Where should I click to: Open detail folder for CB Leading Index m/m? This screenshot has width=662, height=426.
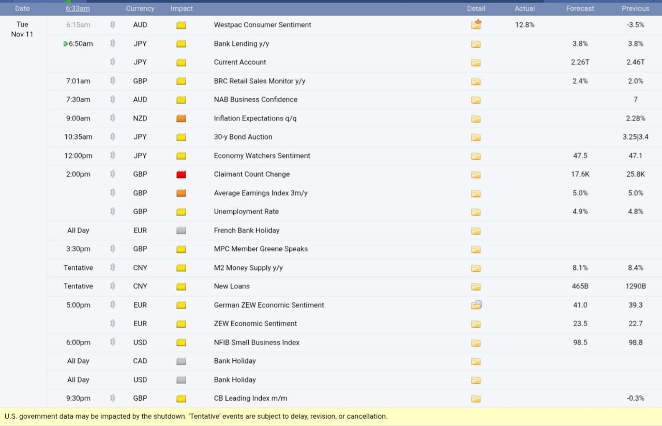pyautogui.click(x=476, y=399)
